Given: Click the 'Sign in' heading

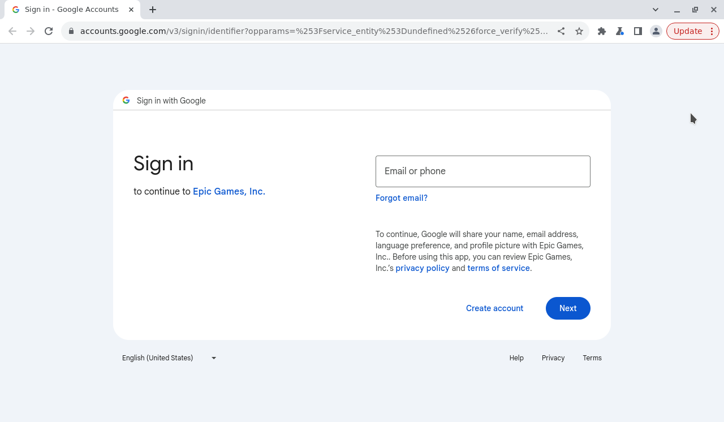Looking at the screenshot, I should 163,163.
